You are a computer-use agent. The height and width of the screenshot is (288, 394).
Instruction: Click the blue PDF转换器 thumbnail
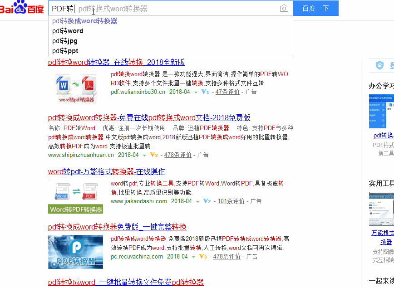(75, 252)
